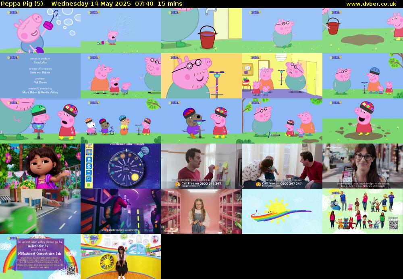Open thumbnail of red bucket under tap
403x279 pixels.
[201, 31]
